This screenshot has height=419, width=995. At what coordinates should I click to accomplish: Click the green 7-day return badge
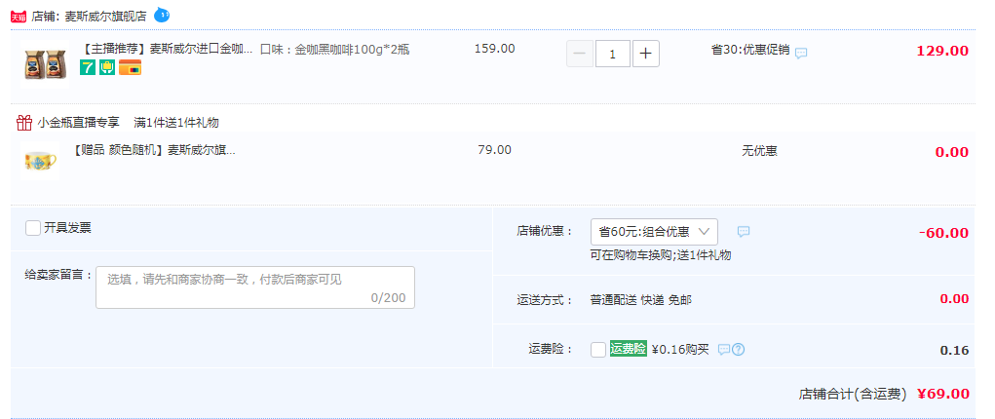88,67
